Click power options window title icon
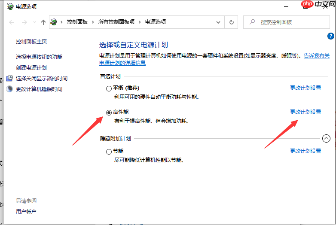The image size is (336, 225). tap(10, 6)
